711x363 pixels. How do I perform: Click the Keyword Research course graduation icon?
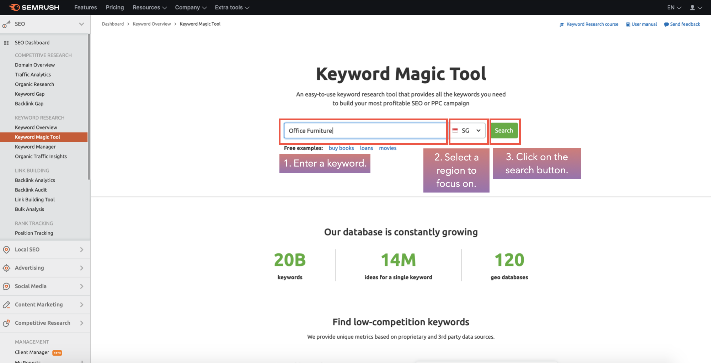click(x=562, y=25)
